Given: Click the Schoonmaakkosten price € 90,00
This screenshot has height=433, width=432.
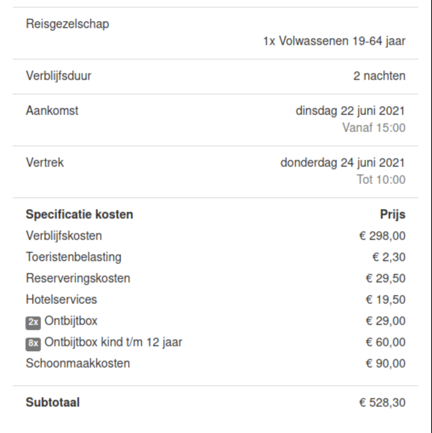Looking at the screenshot, I should [x=385, y=363].
